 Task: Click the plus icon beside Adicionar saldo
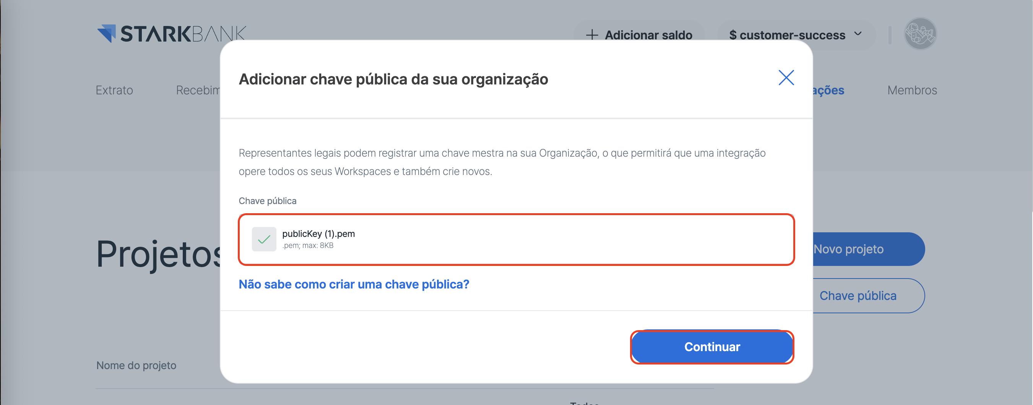(x=591, y=35)
